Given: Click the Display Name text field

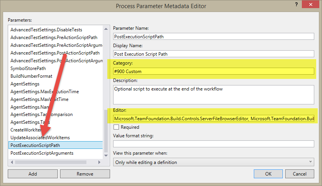Looking at the screenshot, I should point(213,54).
